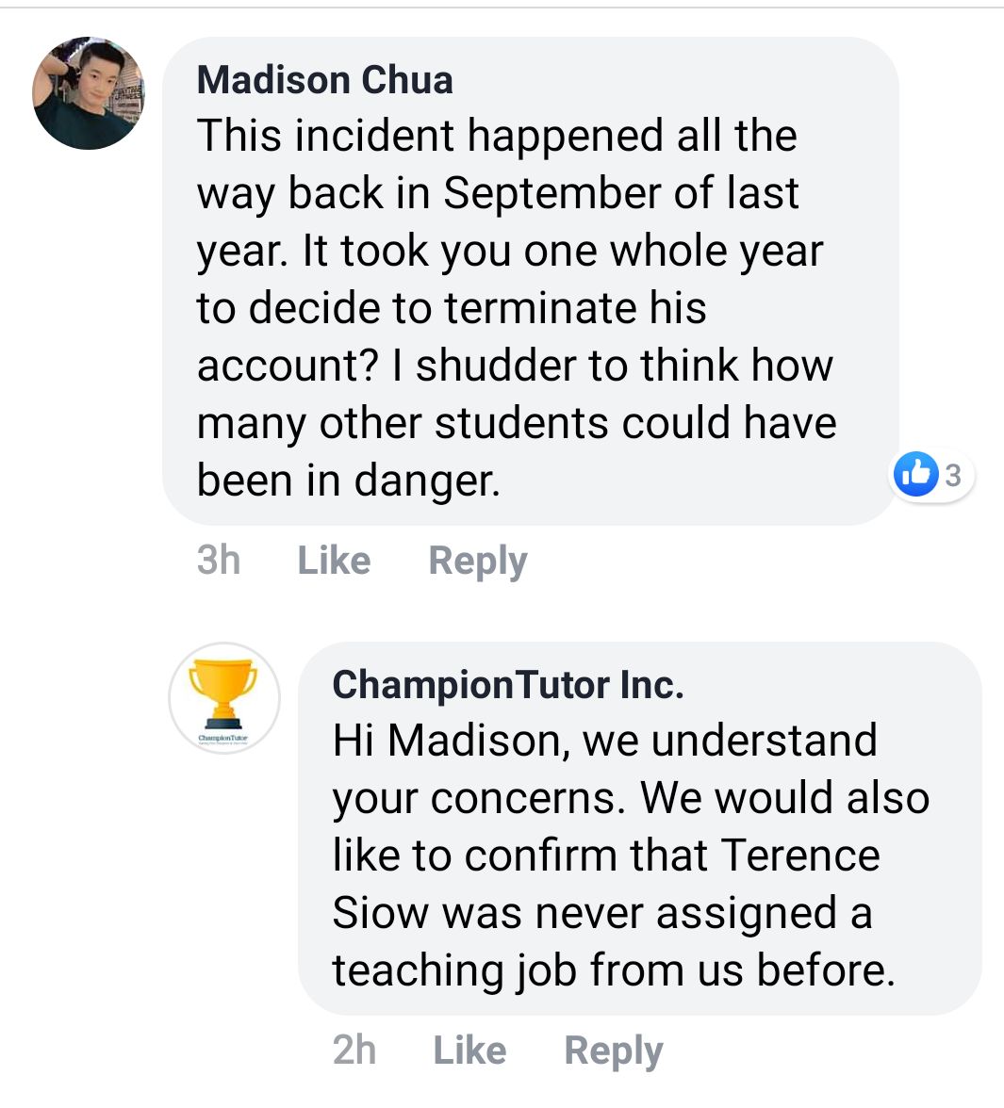Screen dimensions: 1004x1108
Task: Open Madison Chua's profile picture
Action: coord(89,92)
